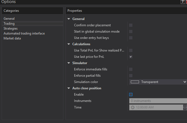Check Start in global simulation mode
The height and width of the screenshot is (123, 187).
(131, 32)
